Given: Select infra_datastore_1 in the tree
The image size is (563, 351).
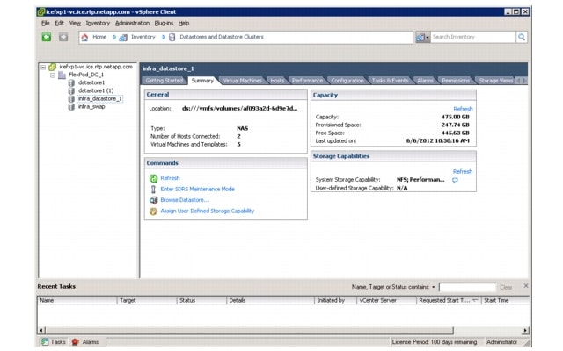Looking at the screenshot, I should point(99,98).
